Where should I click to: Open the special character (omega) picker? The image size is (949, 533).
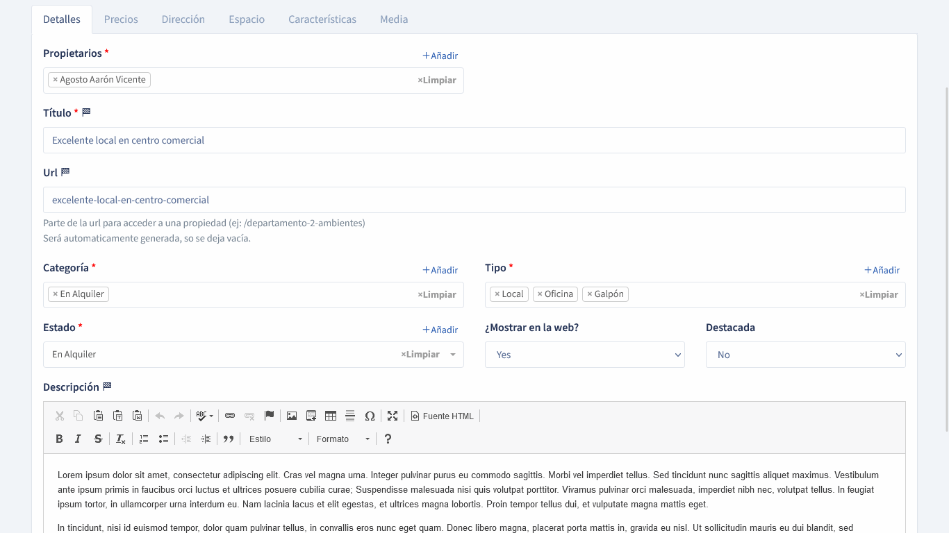[370, 416]
